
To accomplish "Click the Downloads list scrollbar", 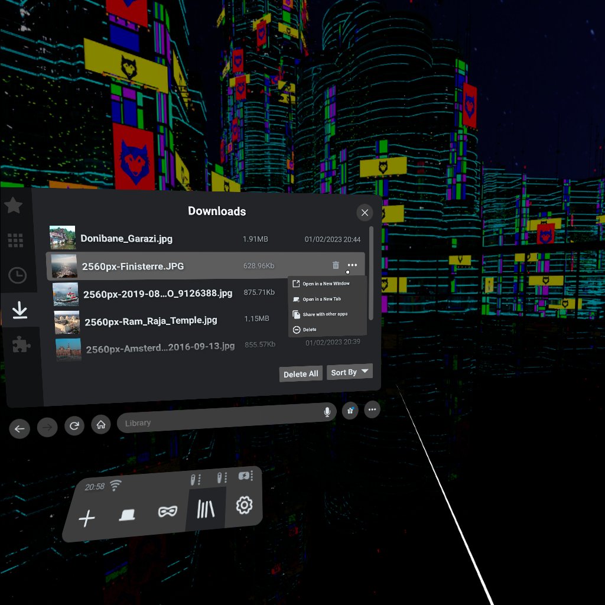I will 371,273.
